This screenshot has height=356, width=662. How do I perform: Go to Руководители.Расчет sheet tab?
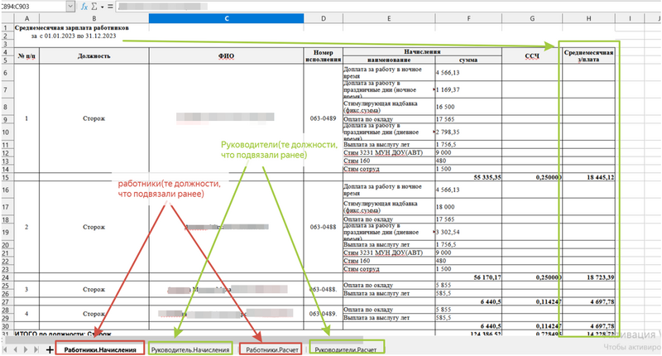348,350
